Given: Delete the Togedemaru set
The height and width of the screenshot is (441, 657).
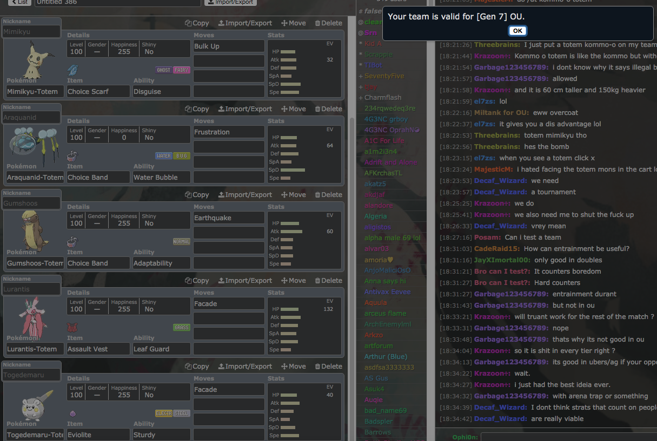Looking at the screenshot, I should pyautogui.click(x=328, y=367).
